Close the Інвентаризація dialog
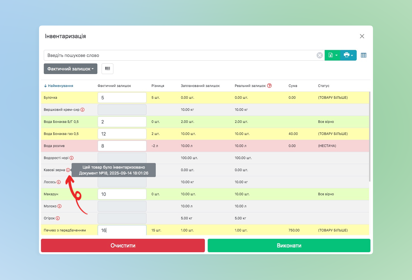The width and height of the screenshot is (412, 280). [362, 36]
